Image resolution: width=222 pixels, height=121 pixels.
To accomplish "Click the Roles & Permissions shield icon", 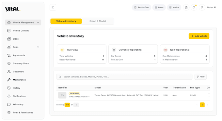I will 9,113.
